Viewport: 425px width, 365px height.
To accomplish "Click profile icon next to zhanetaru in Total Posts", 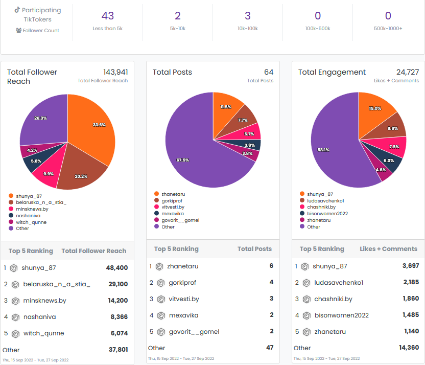I will [160, 266].
